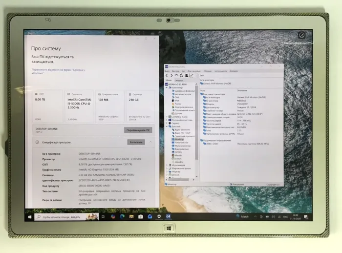This screenshot has height=253, width=342.
Task: Select the Робочий стіл tree item
Action: [x=180, y=143]
